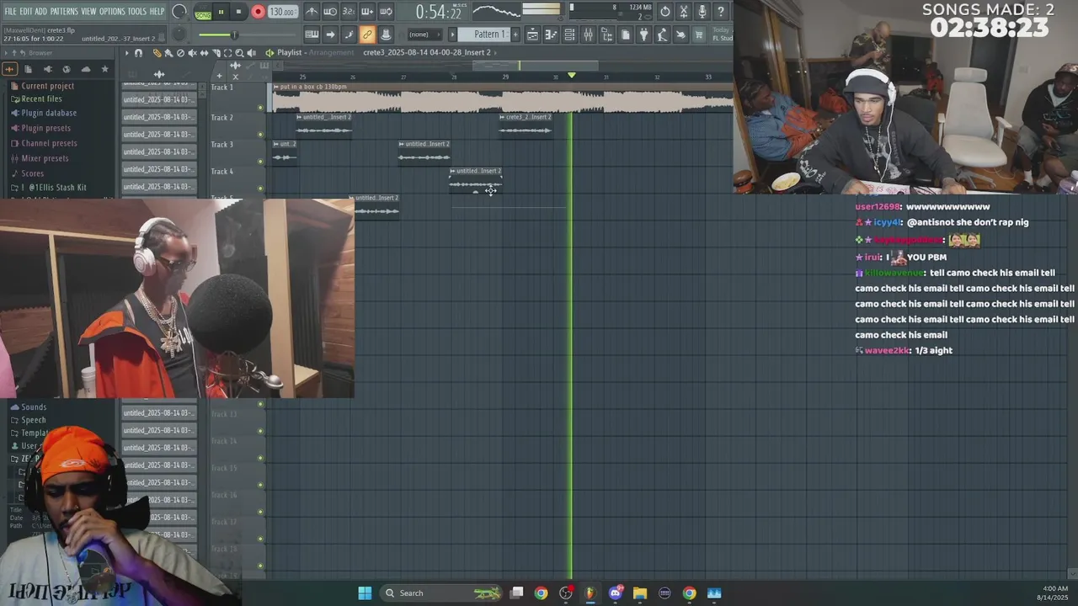Open the HELP menu
This screenshot has height=606, width=1078.
pos(157,11)
